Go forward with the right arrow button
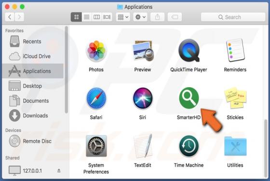 pos(19,17)
